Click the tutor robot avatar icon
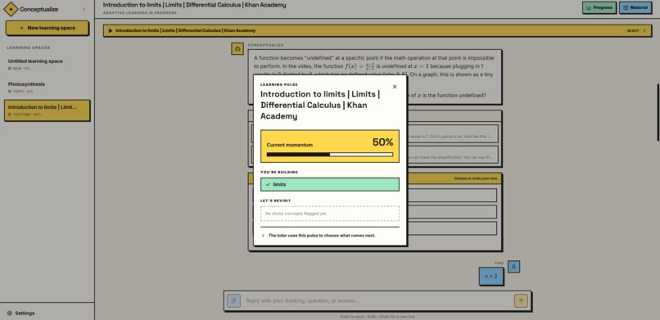 tap(237, 49)
